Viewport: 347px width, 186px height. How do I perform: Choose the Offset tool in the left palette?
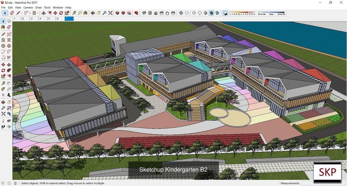tap(9, 76)
